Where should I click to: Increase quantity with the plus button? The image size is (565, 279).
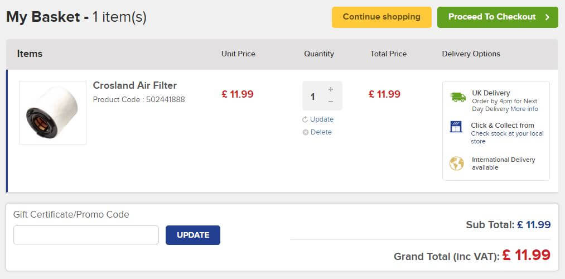[x=330, y=89]
